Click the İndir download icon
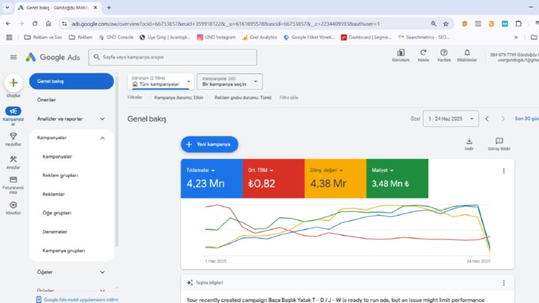The image size is (539, 303). coord(469,141)
